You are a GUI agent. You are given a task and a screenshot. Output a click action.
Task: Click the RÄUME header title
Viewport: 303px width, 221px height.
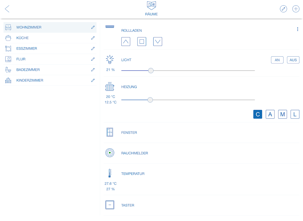click(151, 14)
